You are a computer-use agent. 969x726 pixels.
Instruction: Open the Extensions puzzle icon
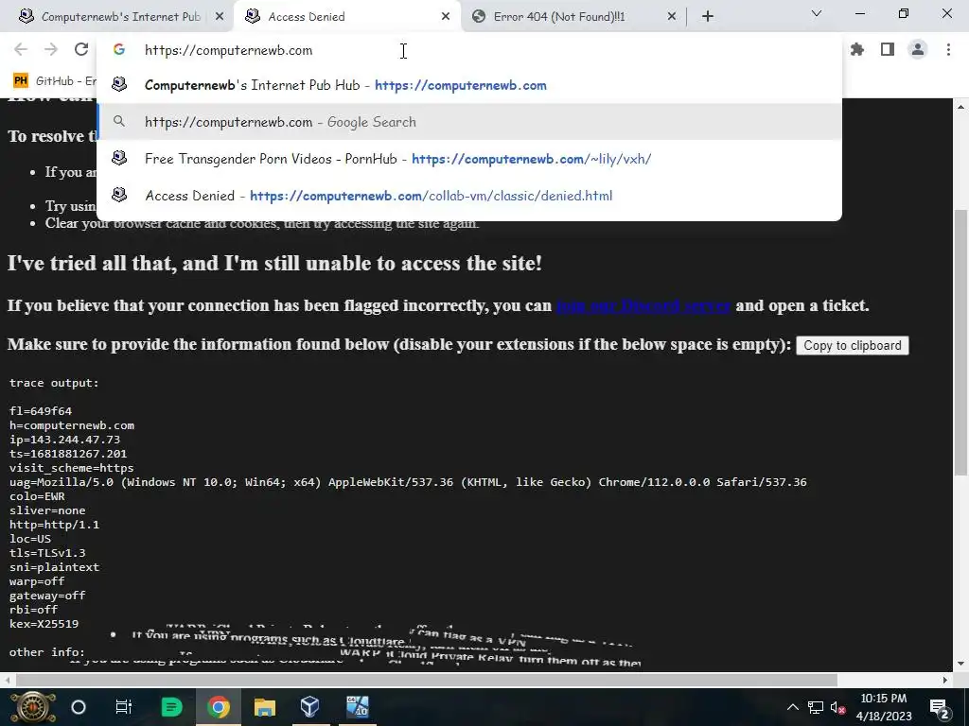[x=857, y=49]
